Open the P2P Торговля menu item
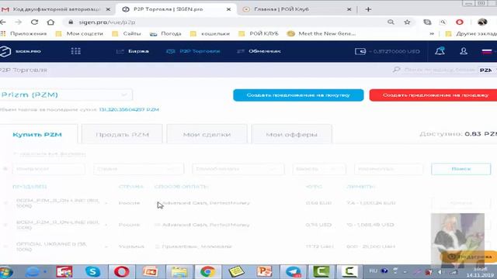497x279 pixels. click(x=193, y=51)
